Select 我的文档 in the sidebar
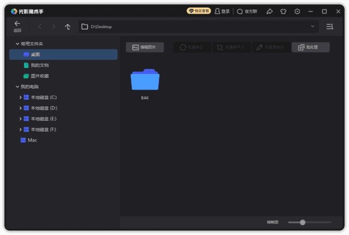349x235 pixels. [x=39, y=65]
